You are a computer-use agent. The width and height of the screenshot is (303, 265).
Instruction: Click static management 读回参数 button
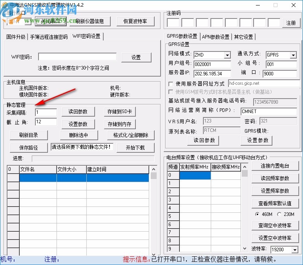click(x=78, y=112)
